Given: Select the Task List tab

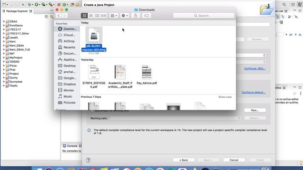Looking at the screenshot, I should click(281, 11).
